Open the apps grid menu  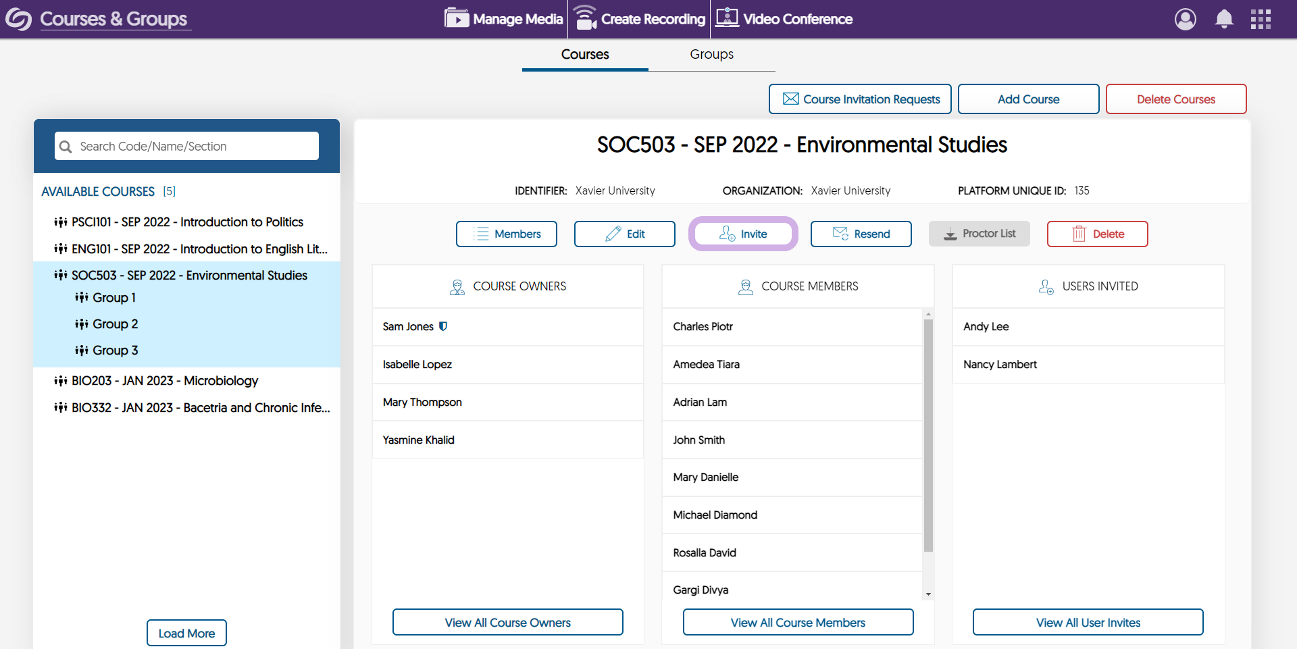[1261, 19]
